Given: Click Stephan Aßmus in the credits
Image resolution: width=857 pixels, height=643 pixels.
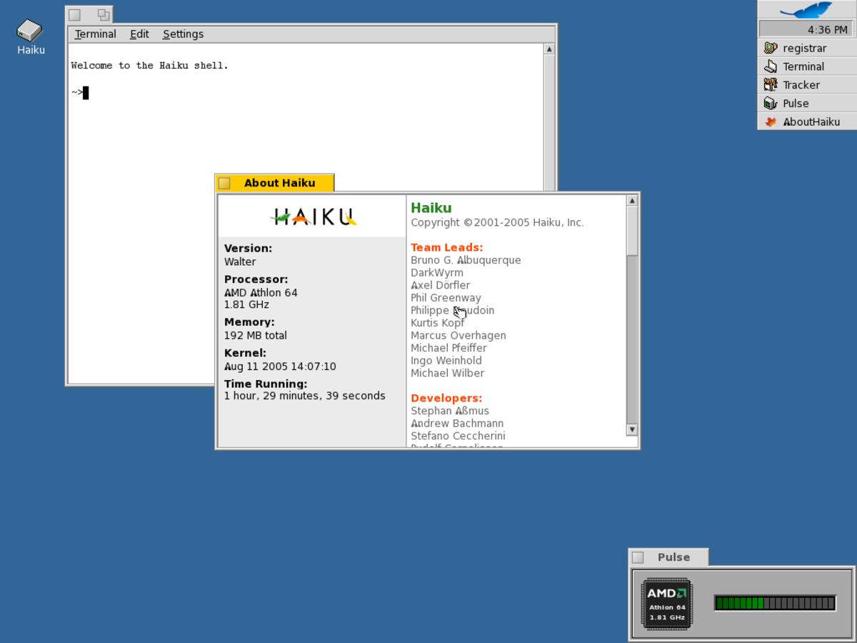Looking at the screenshot, I should click(450, 411).
